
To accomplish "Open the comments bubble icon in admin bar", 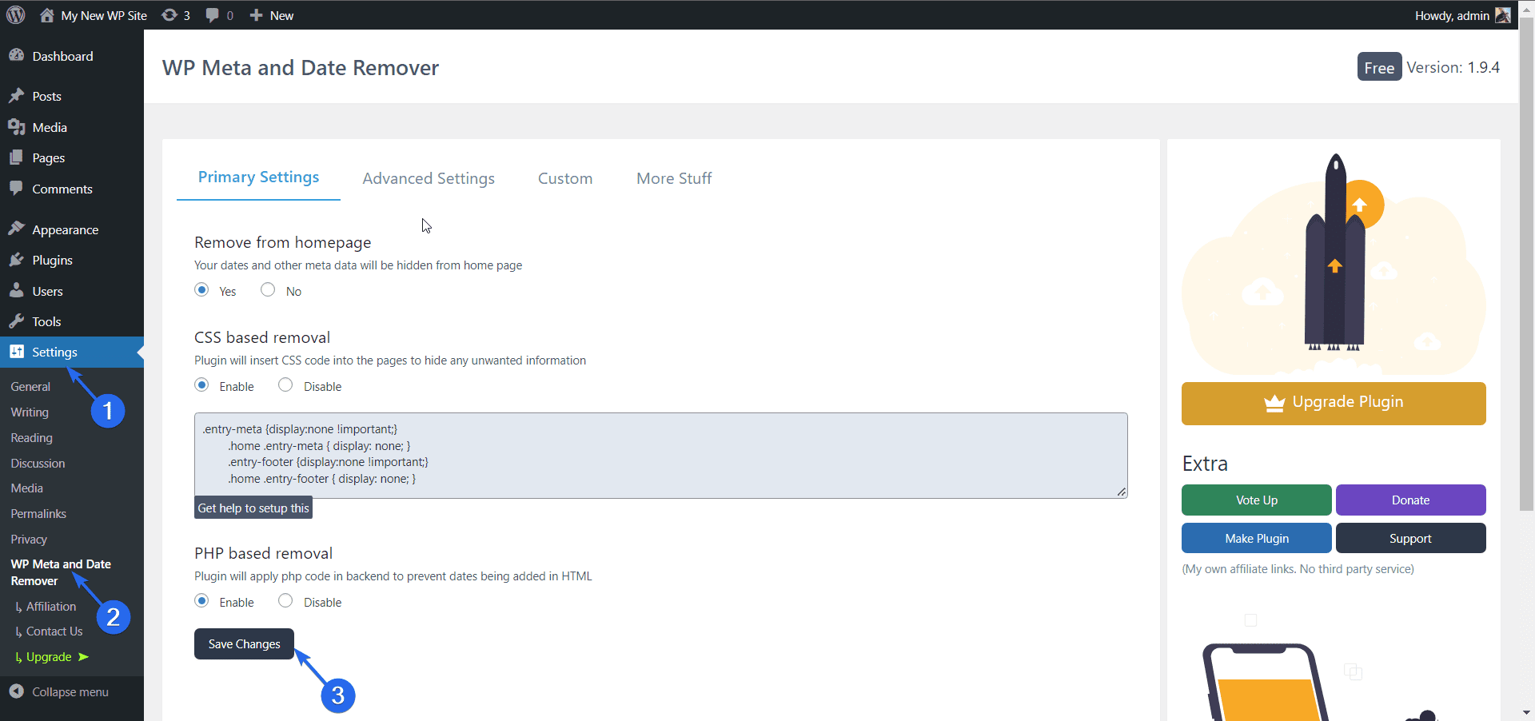I will point(212,15).
